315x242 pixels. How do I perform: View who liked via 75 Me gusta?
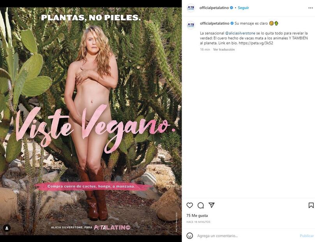197,215
